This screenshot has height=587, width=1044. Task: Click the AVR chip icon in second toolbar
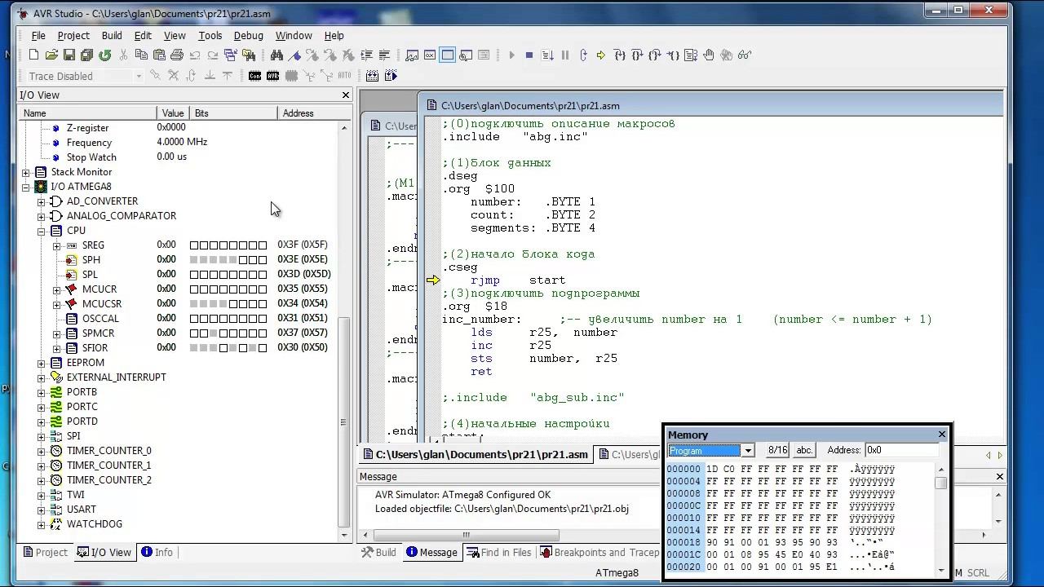click(272, 76)
